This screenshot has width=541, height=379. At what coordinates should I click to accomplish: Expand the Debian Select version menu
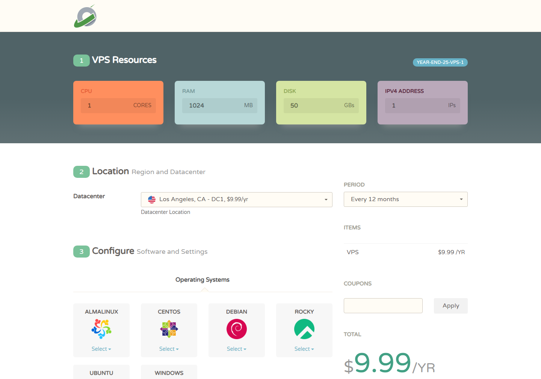point(237,349)
